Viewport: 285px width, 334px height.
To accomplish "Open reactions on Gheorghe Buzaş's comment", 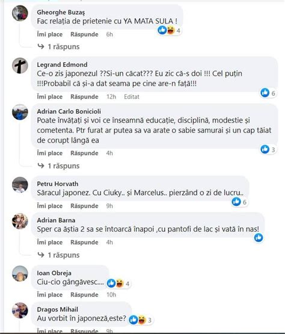I will pos(170,31).
